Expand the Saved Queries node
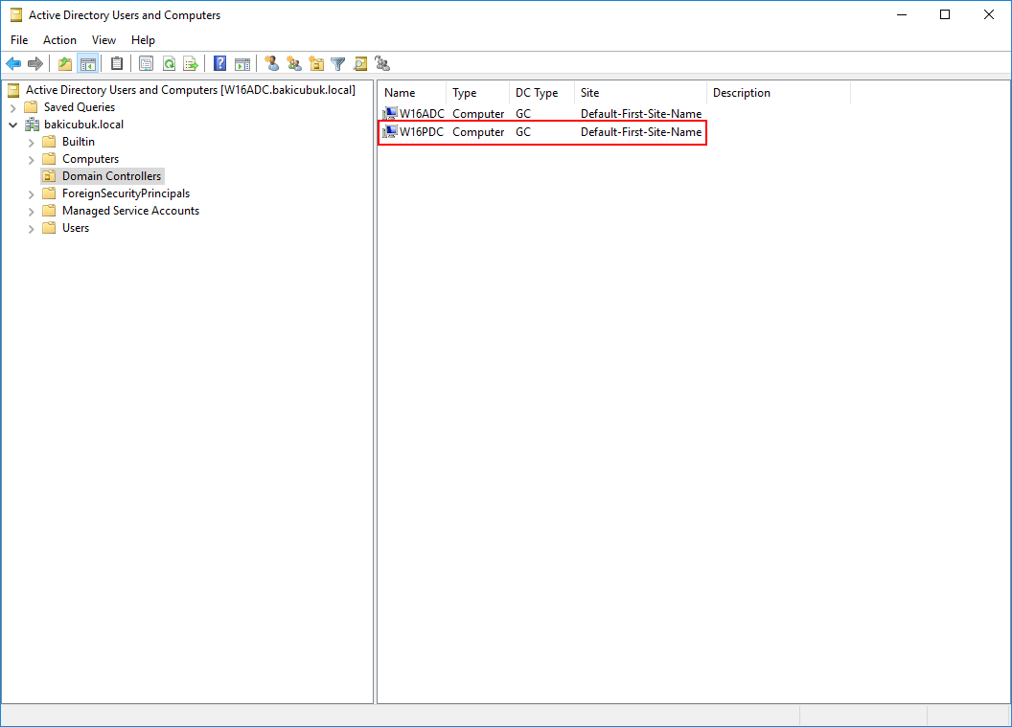Screen dimensions: 1012x727 (12, 107)
